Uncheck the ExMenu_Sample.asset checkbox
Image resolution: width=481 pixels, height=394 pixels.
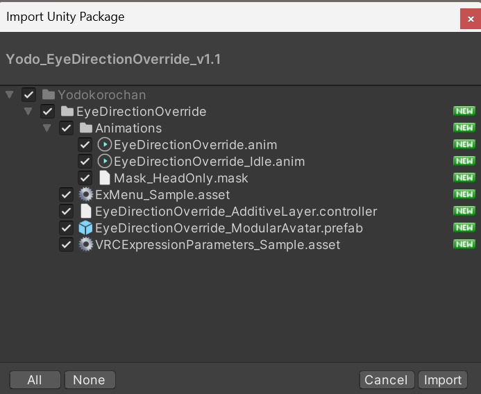pyautogui.click(x=67, y=195)
